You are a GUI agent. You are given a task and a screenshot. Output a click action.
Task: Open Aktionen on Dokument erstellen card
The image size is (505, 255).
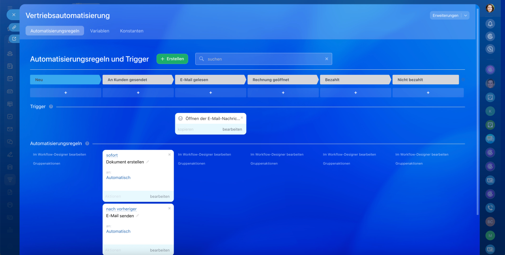[x=113, y=196]
